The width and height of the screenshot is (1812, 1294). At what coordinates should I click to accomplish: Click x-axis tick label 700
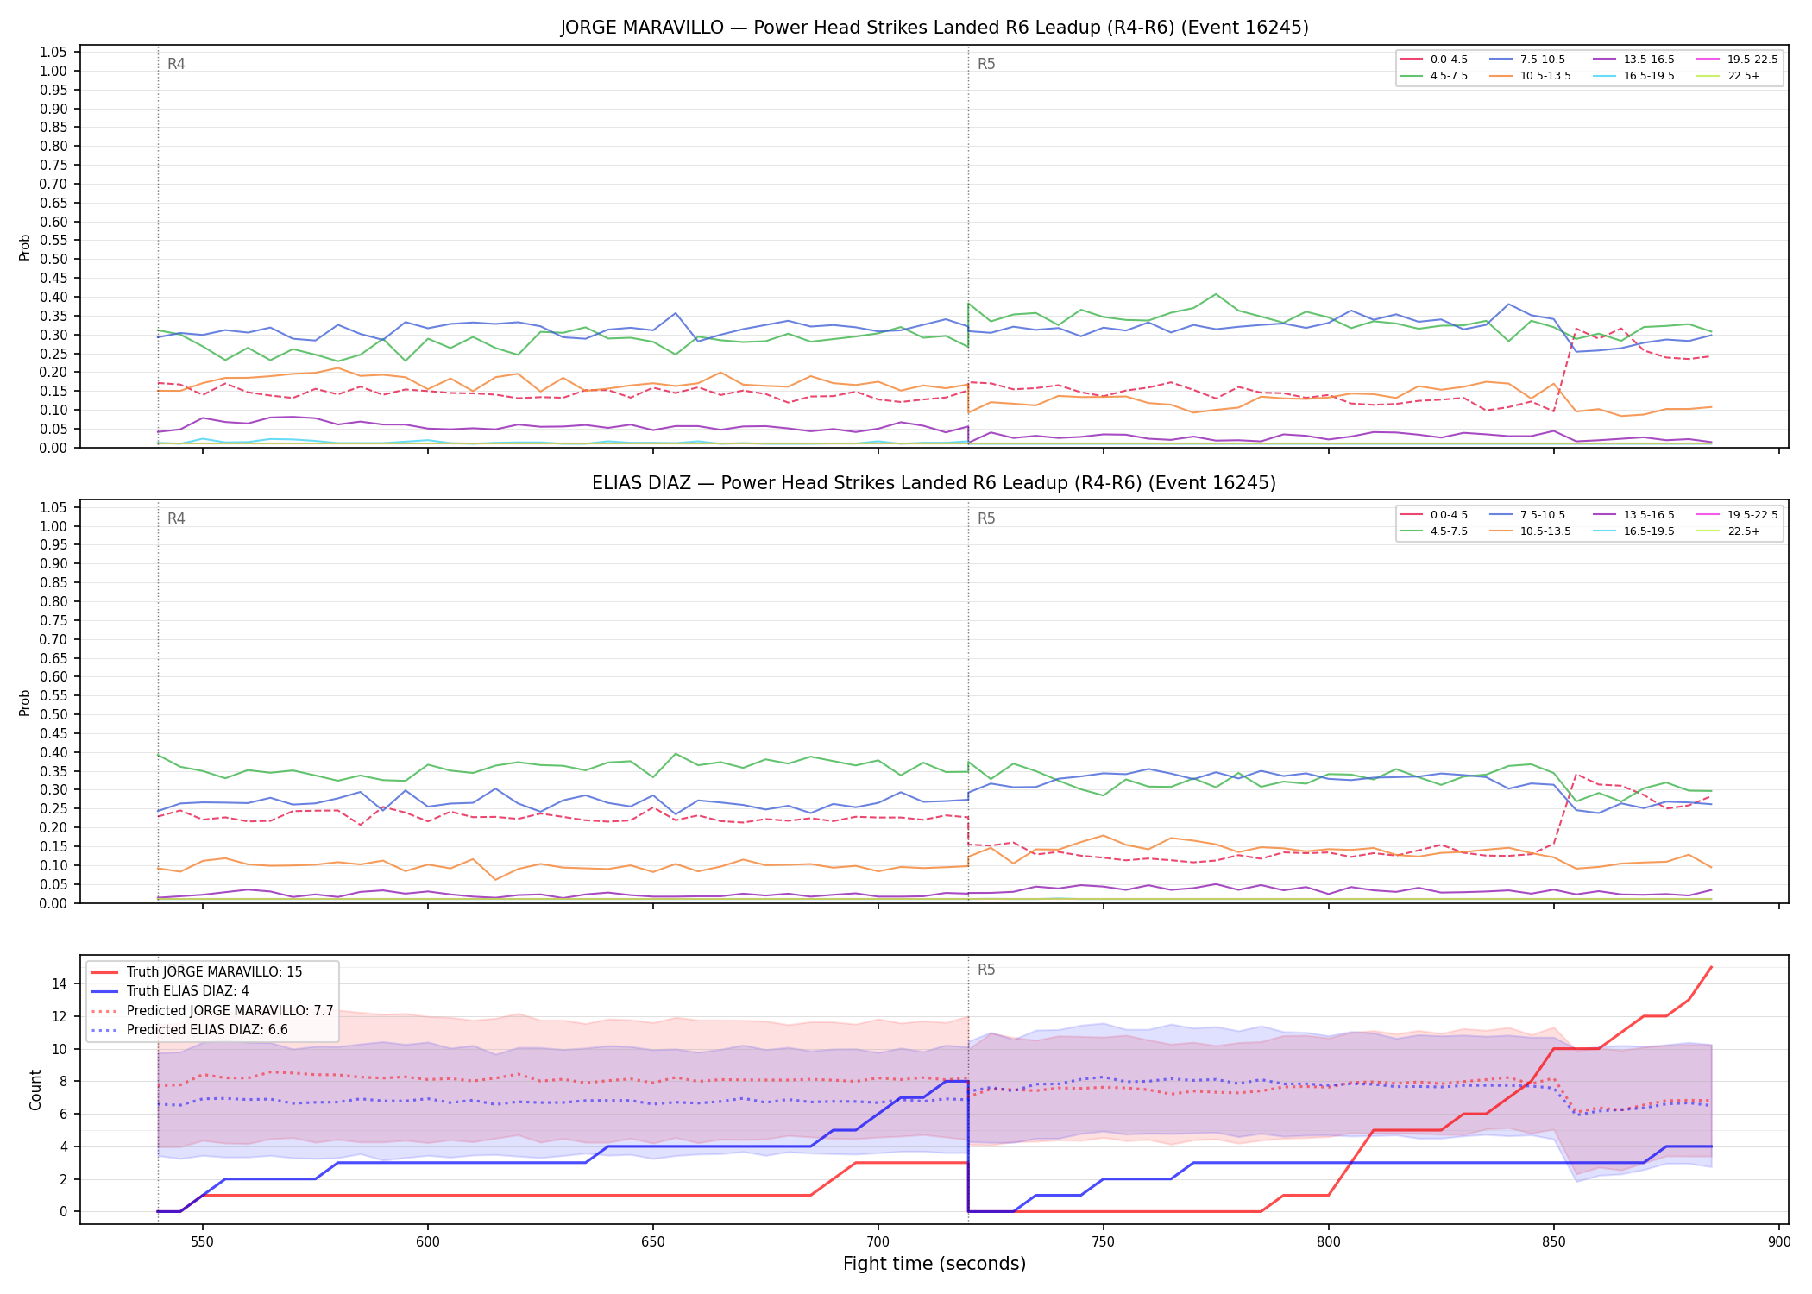pyautogui.click(x=878, y=1242)
